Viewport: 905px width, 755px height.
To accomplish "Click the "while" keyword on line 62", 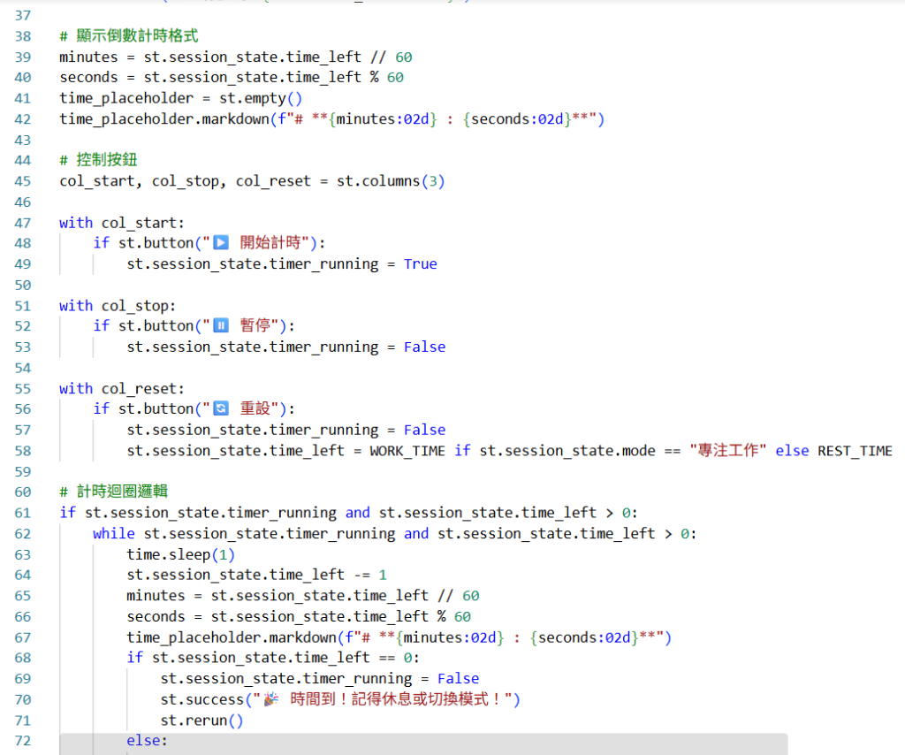I will [114, 533].
